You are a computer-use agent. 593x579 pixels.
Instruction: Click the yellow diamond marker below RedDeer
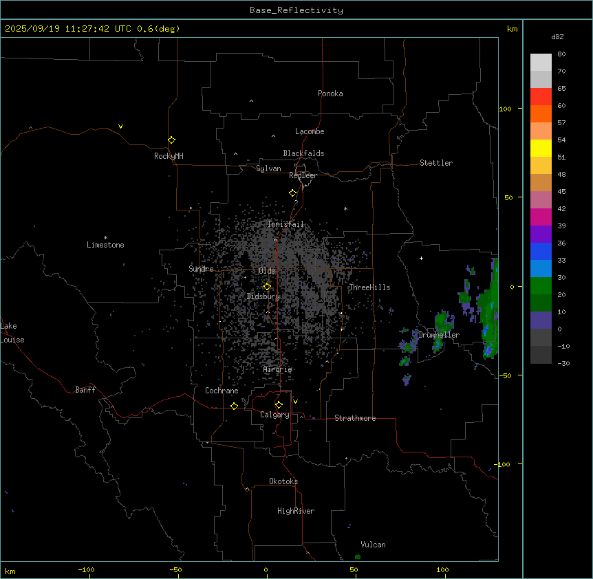[x=292, y=193]
